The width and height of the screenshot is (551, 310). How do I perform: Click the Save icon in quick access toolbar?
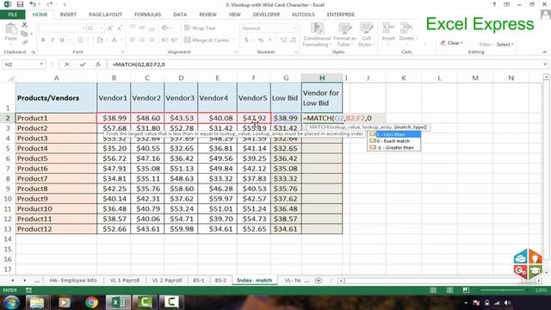(20, 4)
